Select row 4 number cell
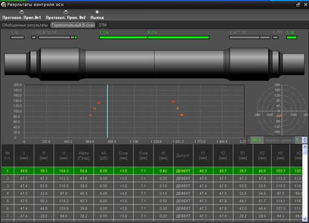Viewport: 309px width, 223px height. tap(8, 193)
